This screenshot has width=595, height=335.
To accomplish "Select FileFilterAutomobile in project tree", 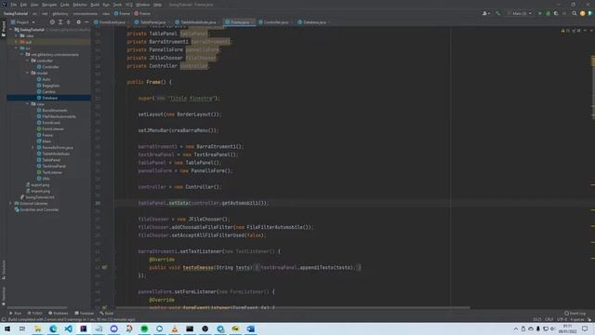I will pyautogui.click(x=59, y=116).
